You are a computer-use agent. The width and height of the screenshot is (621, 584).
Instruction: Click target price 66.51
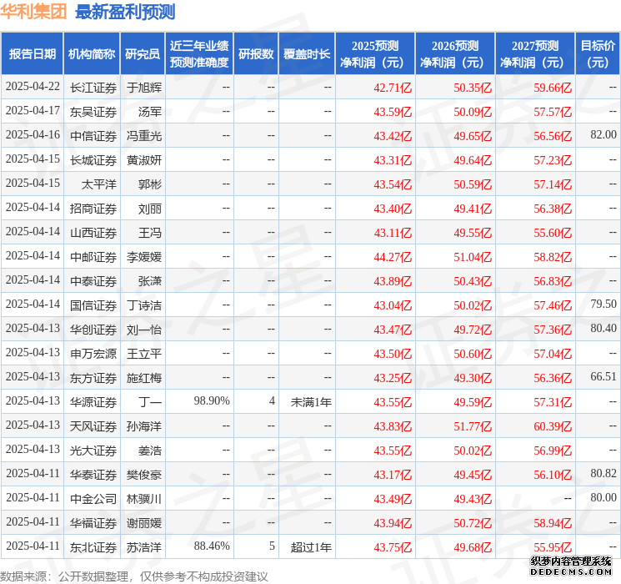click(x=603, y=376)
